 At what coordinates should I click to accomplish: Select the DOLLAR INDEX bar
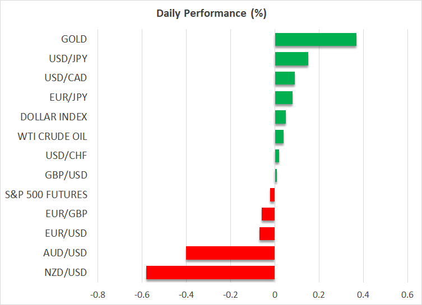280,117
